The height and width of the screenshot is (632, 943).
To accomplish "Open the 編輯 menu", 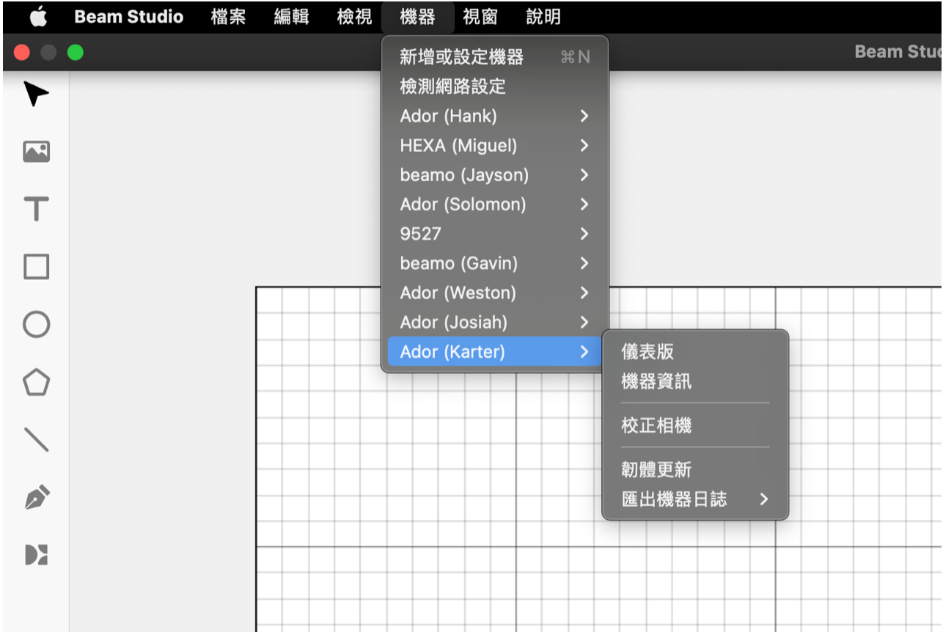I will tap(291, 17).
